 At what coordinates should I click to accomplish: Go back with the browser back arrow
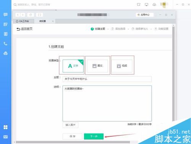point(18,15)
